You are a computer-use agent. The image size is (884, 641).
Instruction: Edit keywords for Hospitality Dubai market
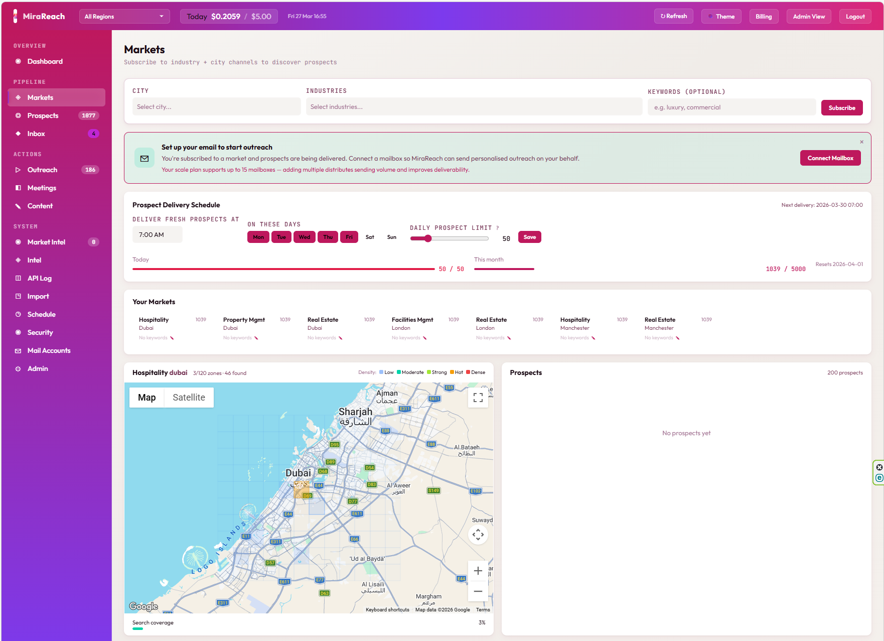(x=172, y=338)
